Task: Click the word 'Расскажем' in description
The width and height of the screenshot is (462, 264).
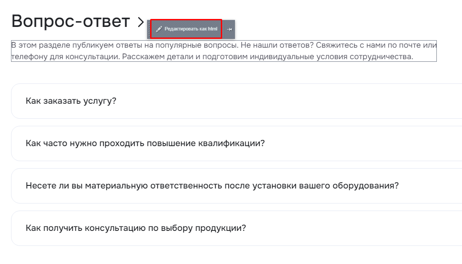Action: tap(143, 57)
